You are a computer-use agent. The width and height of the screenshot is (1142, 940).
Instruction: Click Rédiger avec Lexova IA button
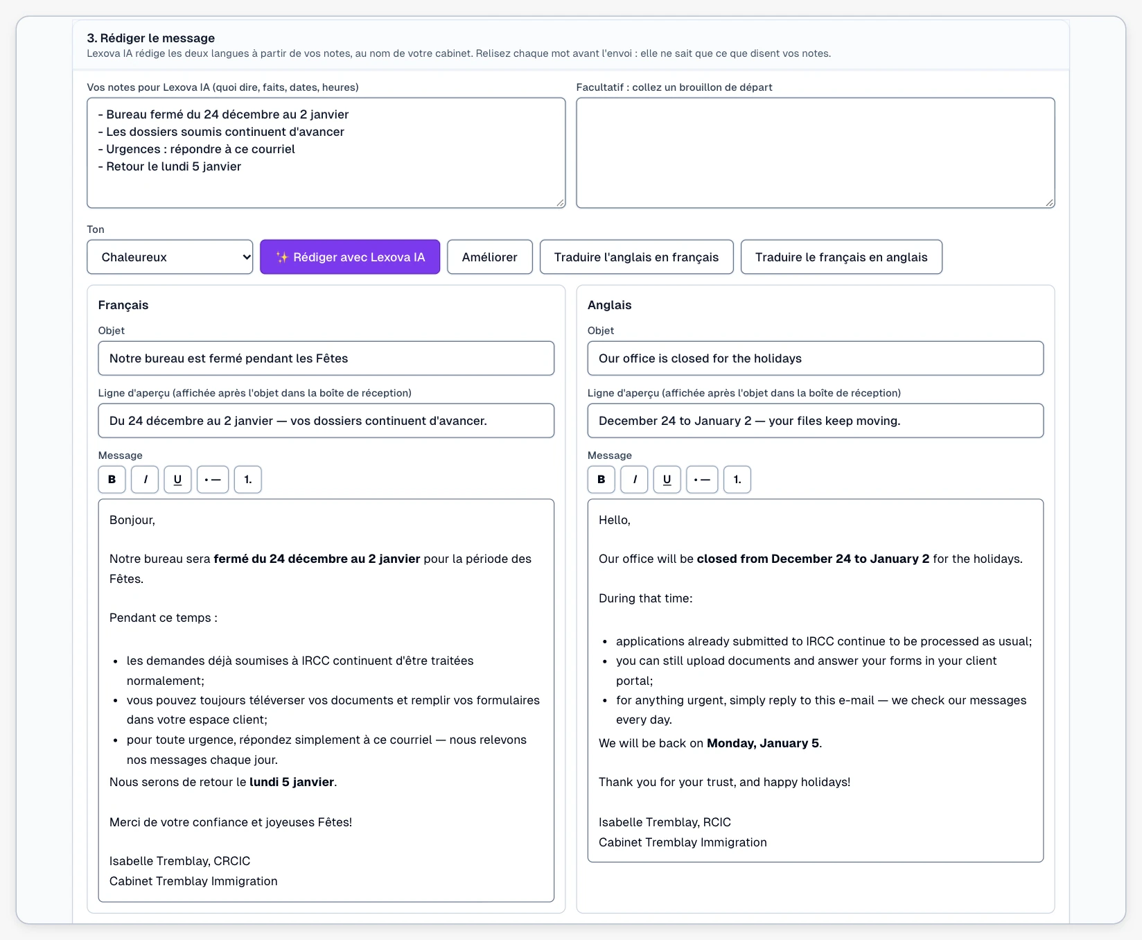pyautogui.click(x=350, y=257)
